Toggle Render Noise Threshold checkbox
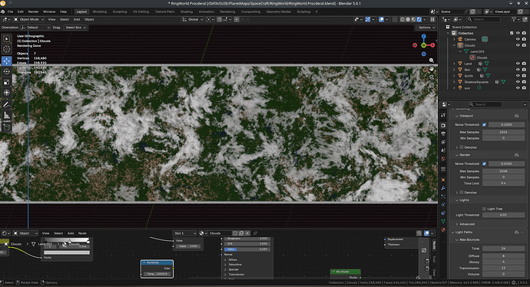Screen dimensions: 530x287 485,163
